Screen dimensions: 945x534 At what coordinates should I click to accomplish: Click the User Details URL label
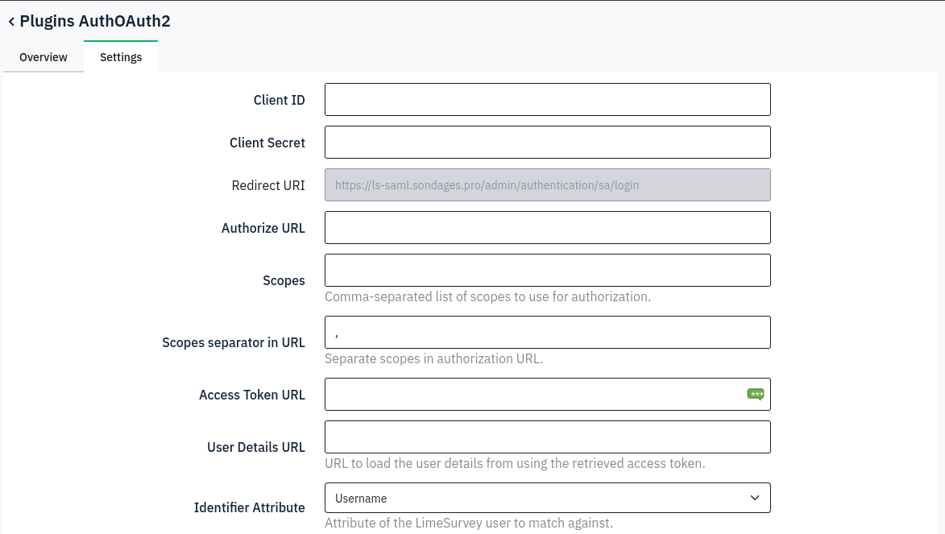point(255,447)
